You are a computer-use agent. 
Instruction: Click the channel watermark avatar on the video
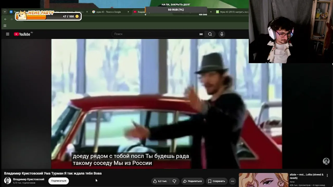click(326, 161)
